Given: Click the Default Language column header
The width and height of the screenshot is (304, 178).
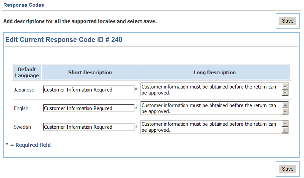Looking at the screenshot, I should [x=27, y=73].
